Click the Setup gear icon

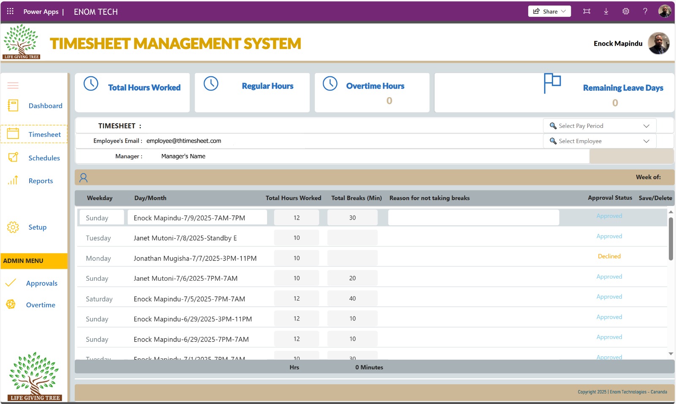pos(13,227)
